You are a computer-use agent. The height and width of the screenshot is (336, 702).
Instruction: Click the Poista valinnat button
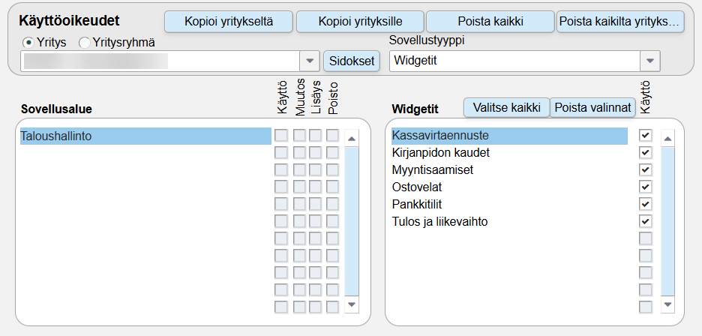(594, 107)
